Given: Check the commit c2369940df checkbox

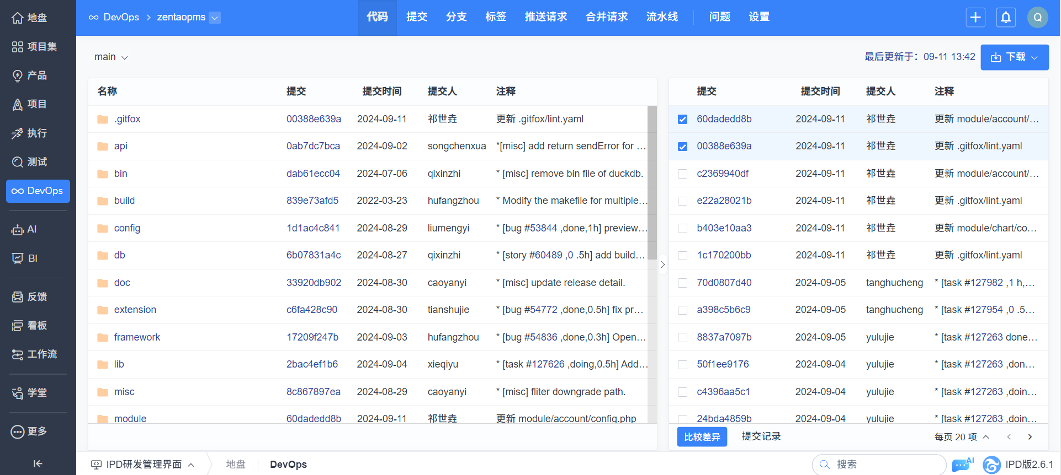Looking at the screenshot, I should point(682,174).
